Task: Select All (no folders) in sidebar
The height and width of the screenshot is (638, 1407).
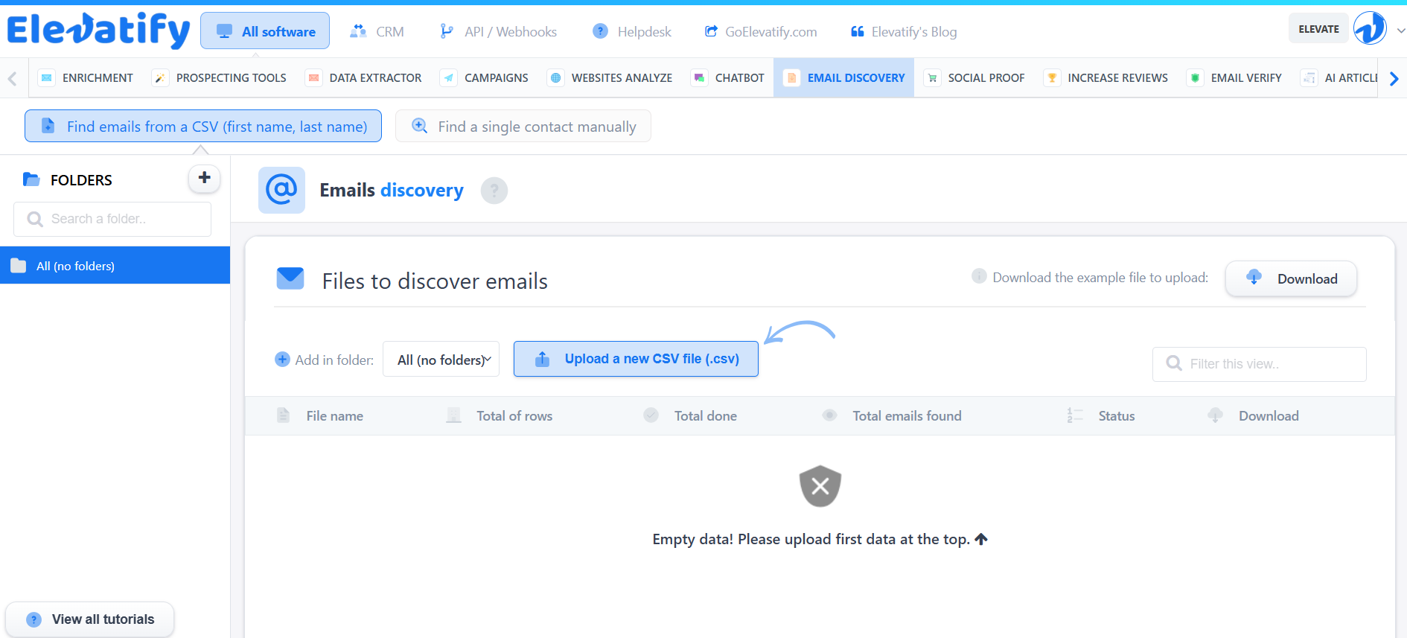Action: 115,266
